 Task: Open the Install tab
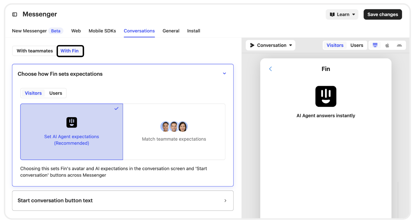point(194,31)
